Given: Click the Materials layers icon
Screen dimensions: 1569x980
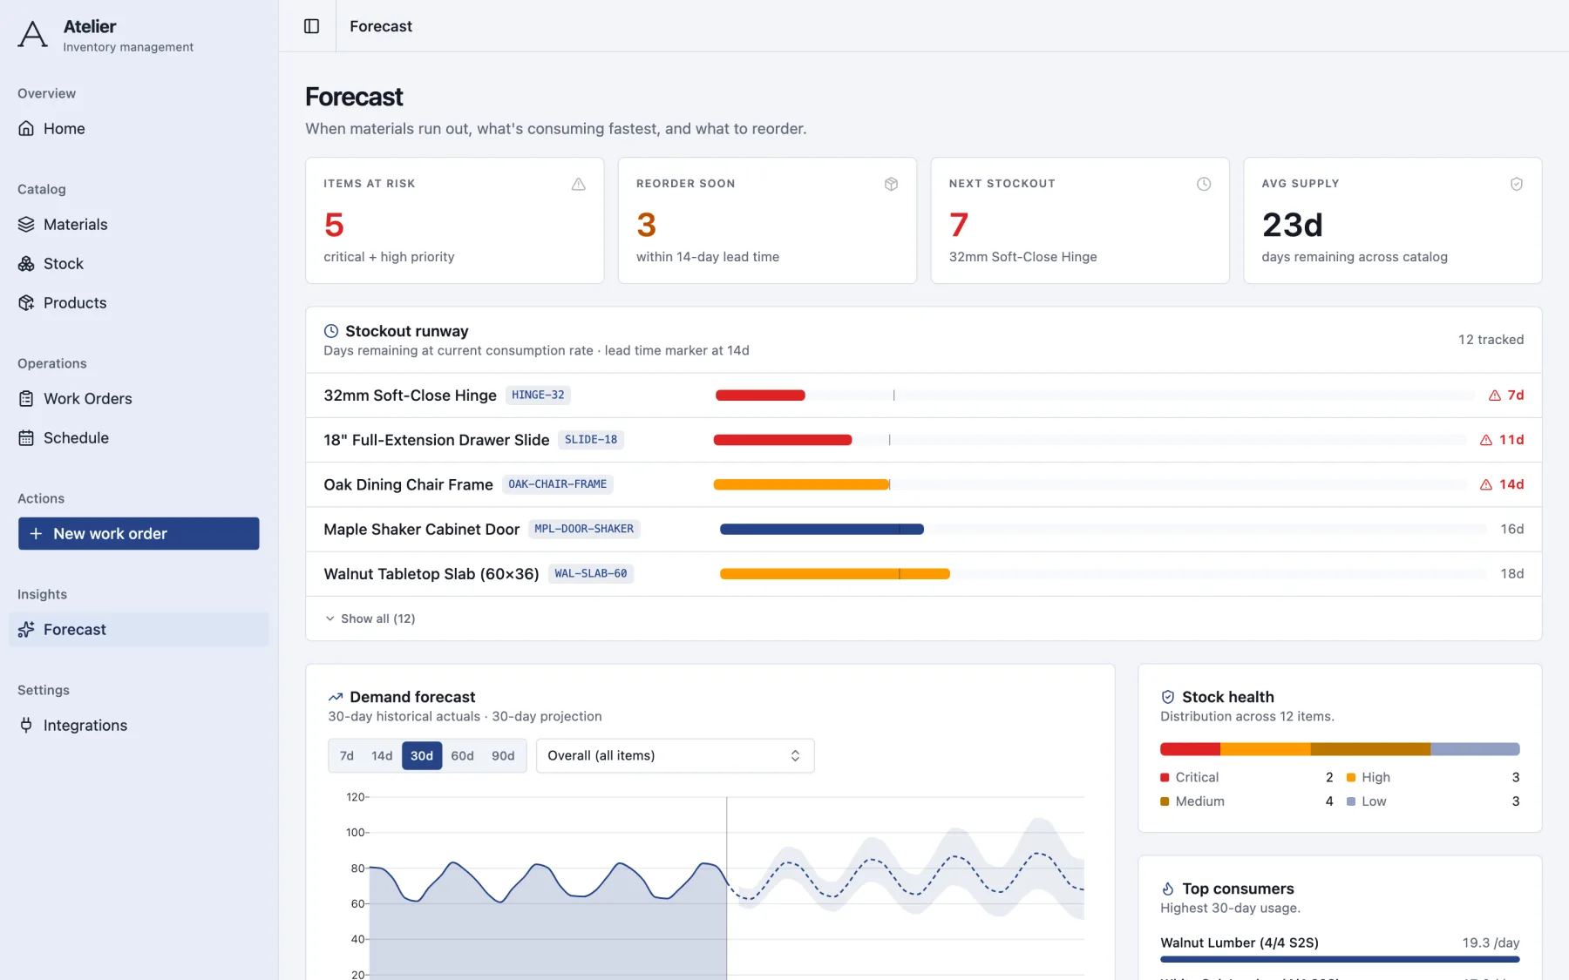Looking at the screenshot, I should pyautogui.click(x=26, y=224).
